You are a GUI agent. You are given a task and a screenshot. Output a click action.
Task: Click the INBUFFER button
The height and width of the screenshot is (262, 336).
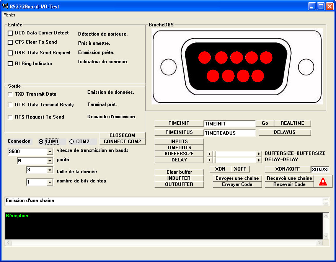tap(179, 178)
